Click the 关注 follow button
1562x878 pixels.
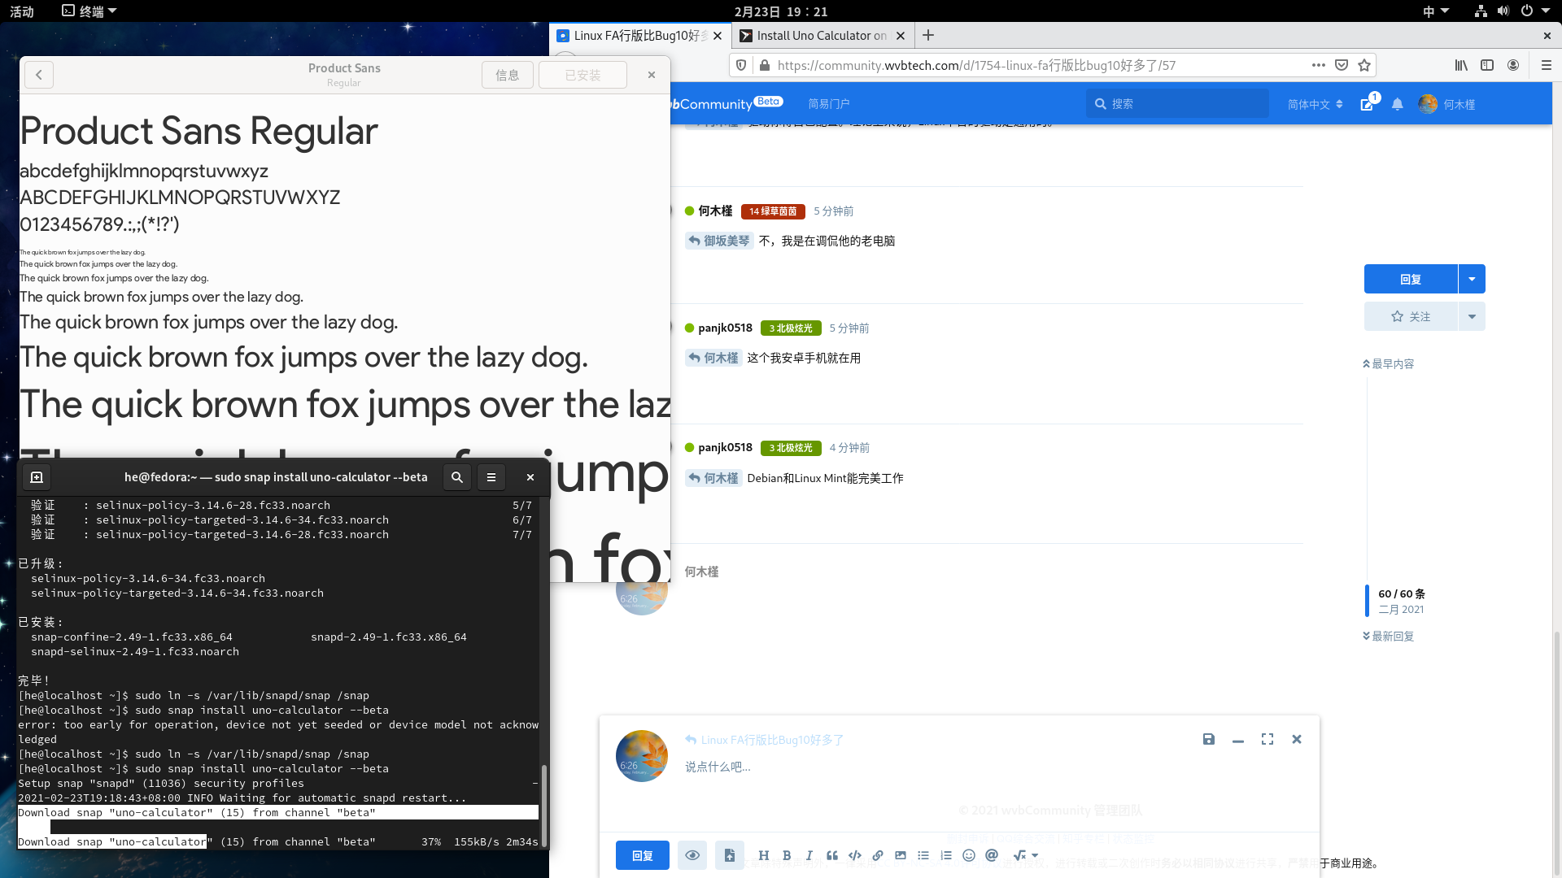1411,316
